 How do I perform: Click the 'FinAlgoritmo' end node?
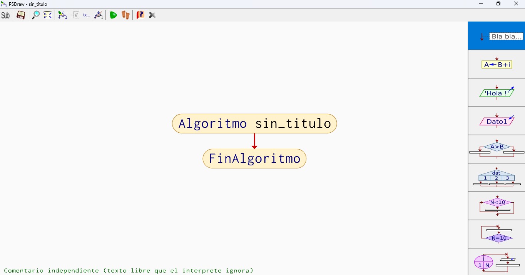click(x=254, y=158)
